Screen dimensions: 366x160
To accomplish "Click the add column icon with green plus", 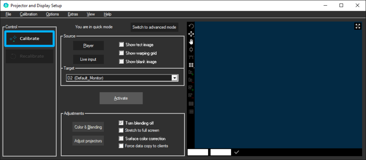I will coord(191,72).
